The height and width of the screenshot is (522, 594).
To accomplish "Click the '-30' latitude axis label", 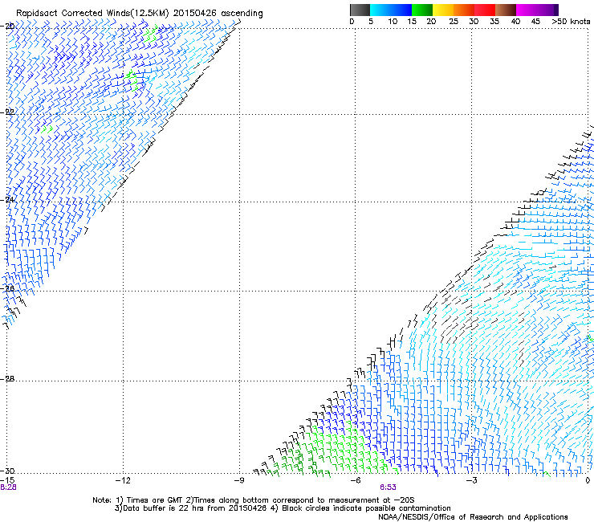I will coord(7,471).
